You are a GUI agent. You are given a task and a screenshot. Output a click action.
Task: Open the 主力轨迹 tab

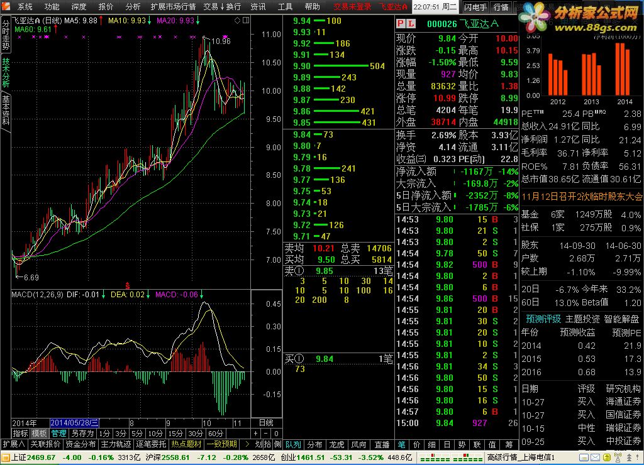point(116,444)
